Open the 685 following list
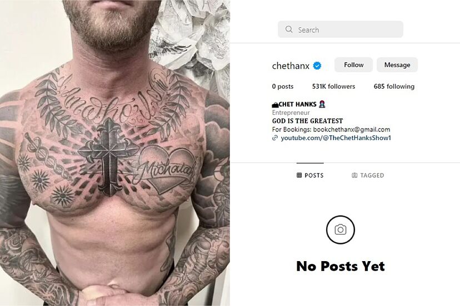The height and width of the screenshot is (306, 460). pos(394,86)
